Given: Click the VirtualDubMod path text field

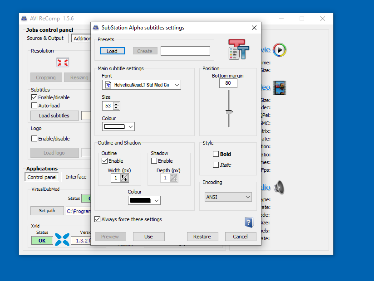Looking at the screenshot, I should [x=79, y=211].
